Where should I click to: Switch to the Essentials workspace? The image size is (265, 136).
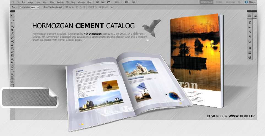[x=206, y=2]
